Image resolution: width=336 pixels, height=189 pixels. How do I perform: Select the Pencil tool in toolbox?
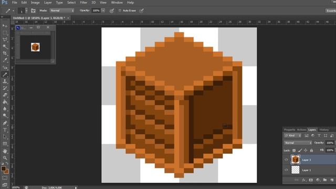pos(5,75)
